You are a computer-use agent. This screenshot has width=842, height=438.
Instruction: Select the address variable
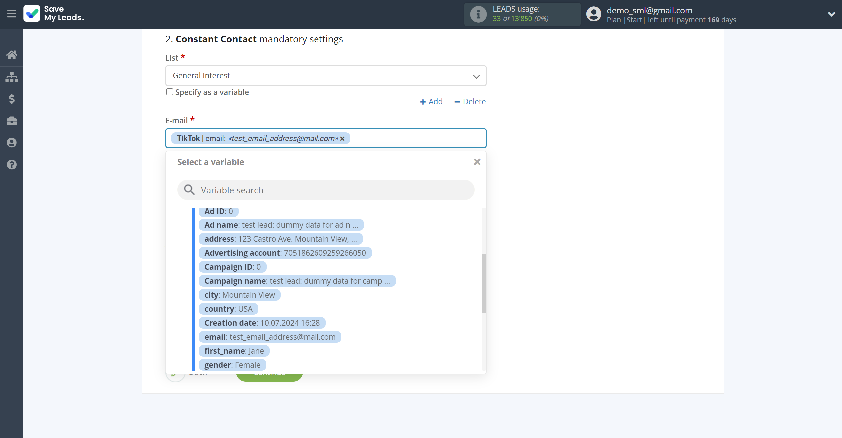[281, 239]
